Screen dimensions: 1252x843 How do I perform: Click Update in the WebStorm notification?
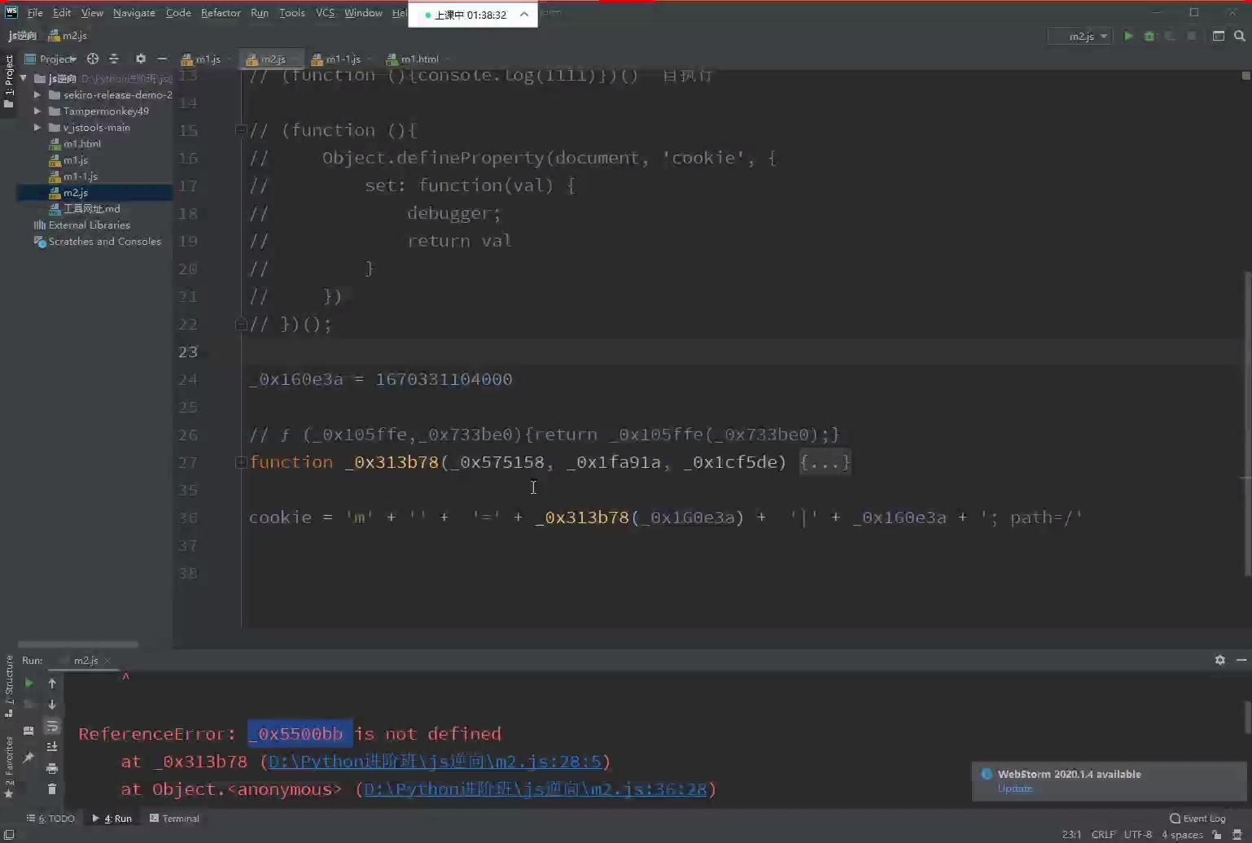(1014, 788)
